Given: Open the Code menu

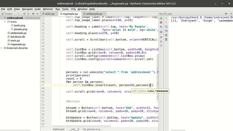Looking at the screenshot, I should click(x=37, y=9).
